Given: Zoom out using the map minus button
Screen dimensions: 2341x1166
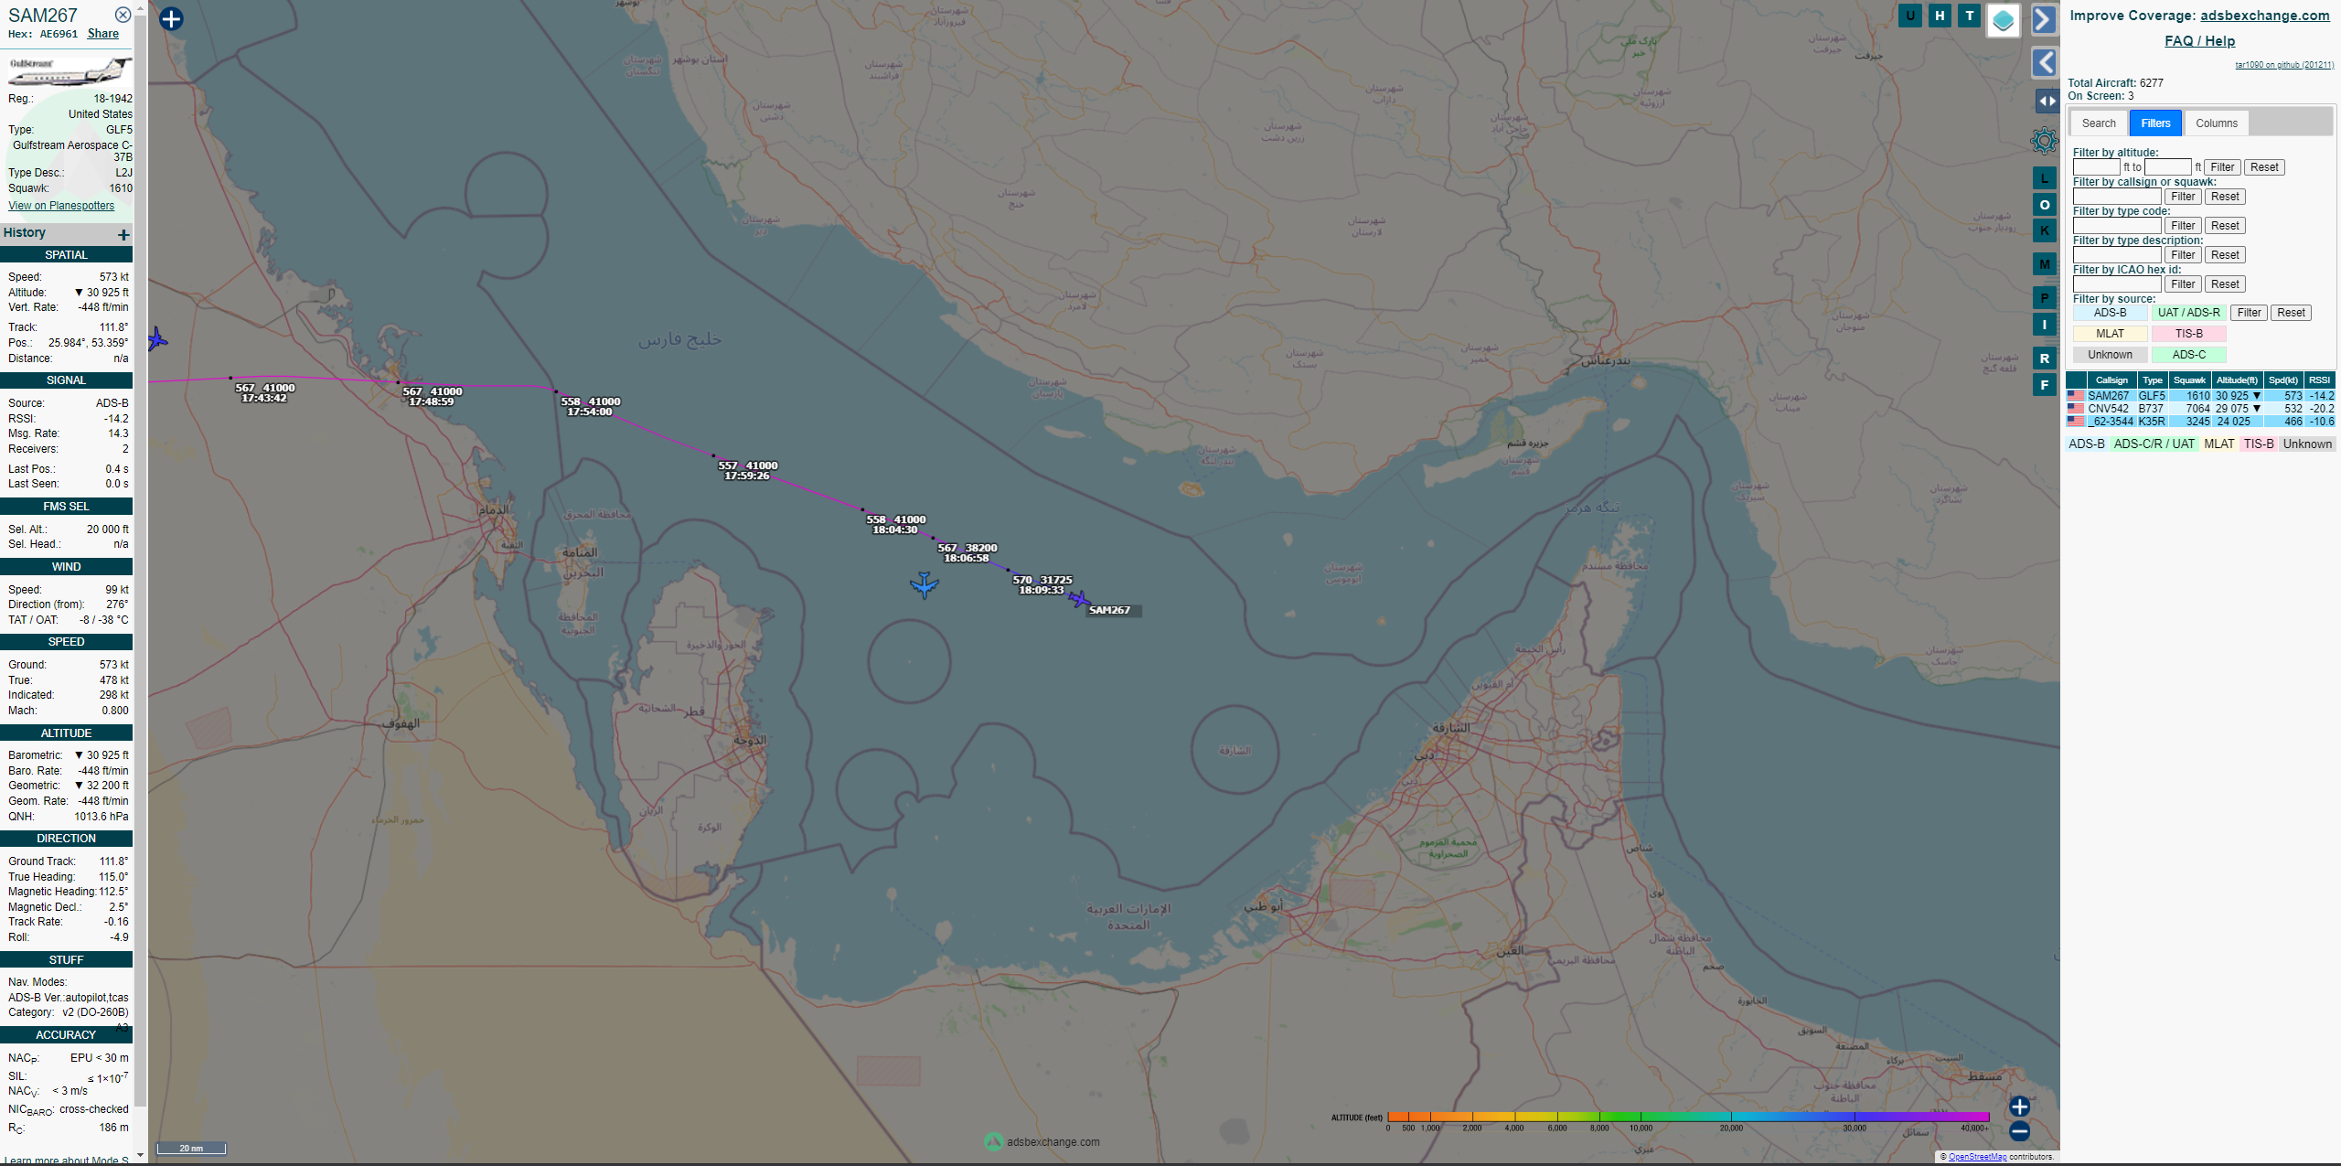Looking at the screenshot, I should click(x=2019, y=1131).
